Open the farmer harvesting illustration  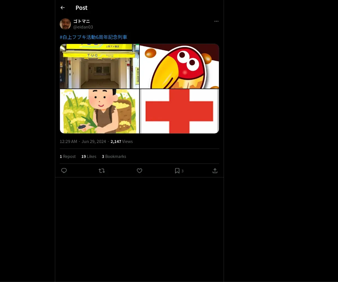[x=99, y=111]
